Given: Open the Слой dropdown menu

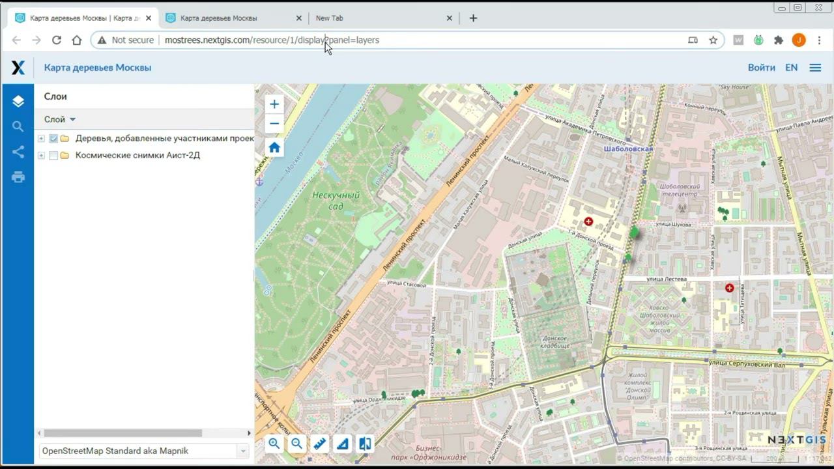Looking at the screenshot, I should [x=60, y=119].
